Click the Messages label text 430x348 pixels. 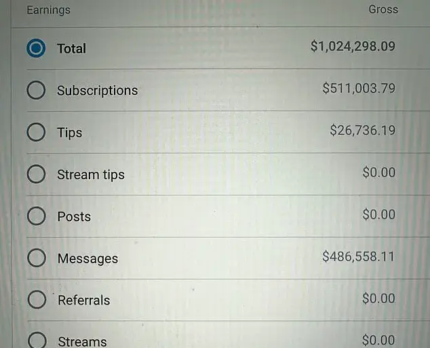pyautogui.click(x=87, y=258)
